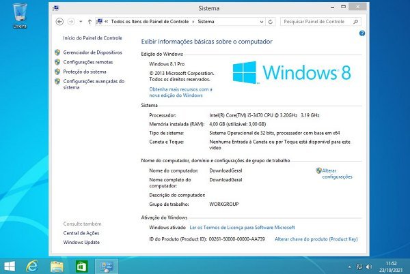This screenshot has width=410, height=274.
Task: Minimize the Sistema window
Action: pos(332,7)
